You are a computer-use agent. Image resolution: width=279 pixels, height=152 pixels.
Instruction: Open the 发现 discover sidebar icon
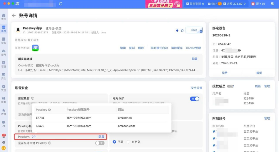pyautogui.click(x=3, y=88)
